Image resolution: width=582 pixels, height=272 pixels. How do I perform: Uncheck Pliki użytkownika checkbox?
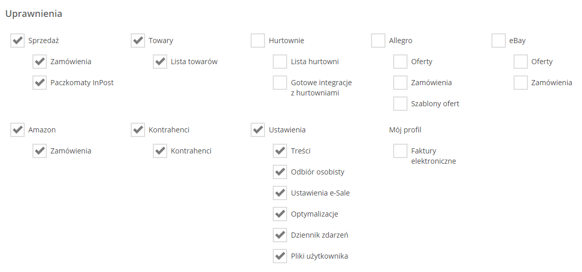coord(280,256)
